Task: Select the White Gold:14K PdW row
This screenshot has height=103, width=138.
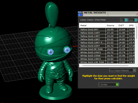Action: coord(107,62)
